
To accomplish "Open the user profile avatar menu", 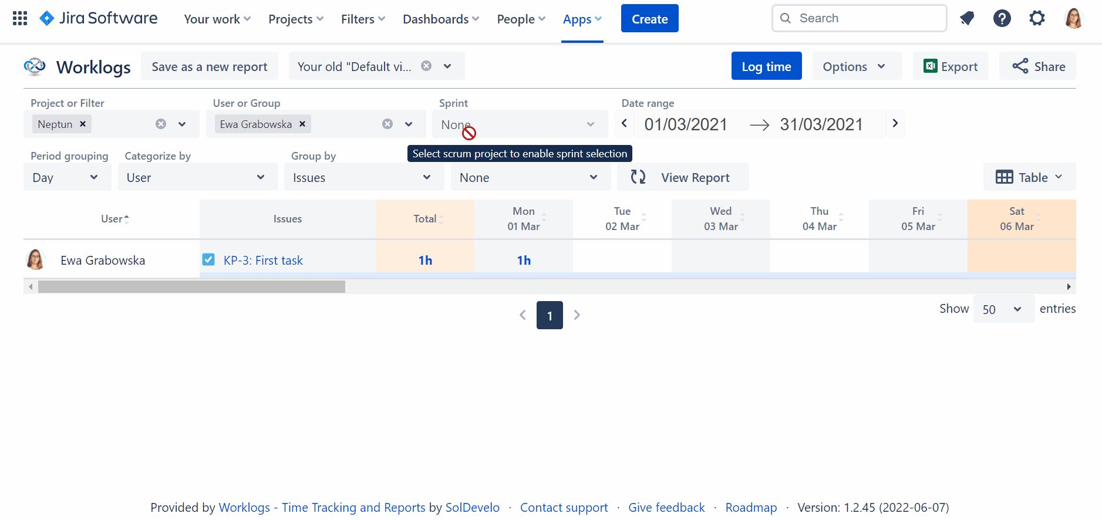I will pyautogui.click(x=1073, y=18).
